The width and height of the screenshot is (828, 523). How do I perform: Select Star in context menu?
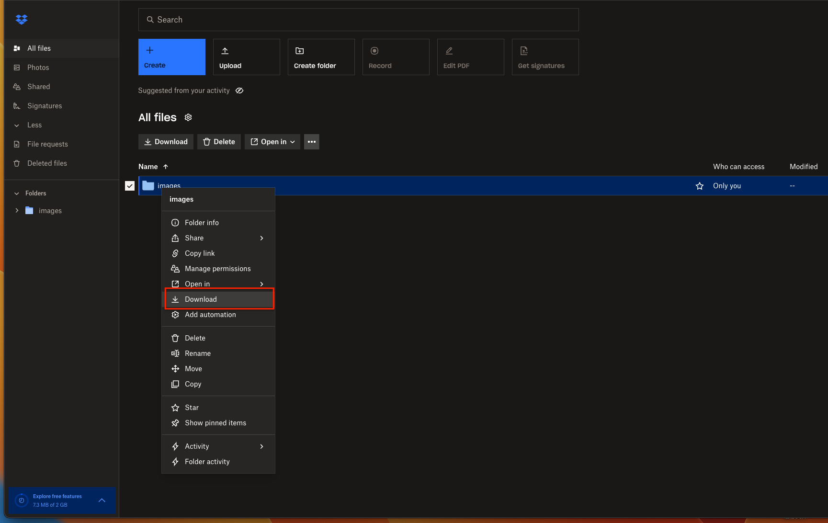click(x=218, y=408)
